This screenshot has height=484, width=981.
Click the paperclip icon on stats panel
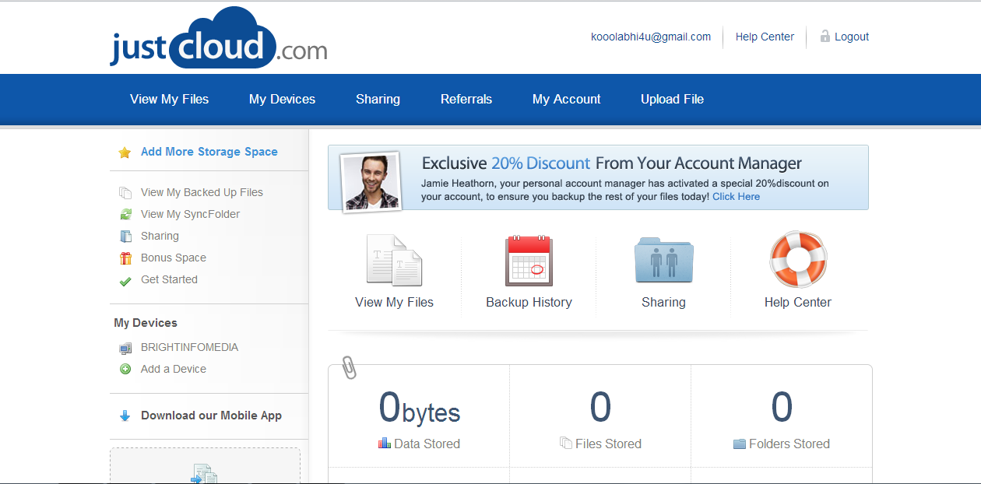(x=349, y=367)
